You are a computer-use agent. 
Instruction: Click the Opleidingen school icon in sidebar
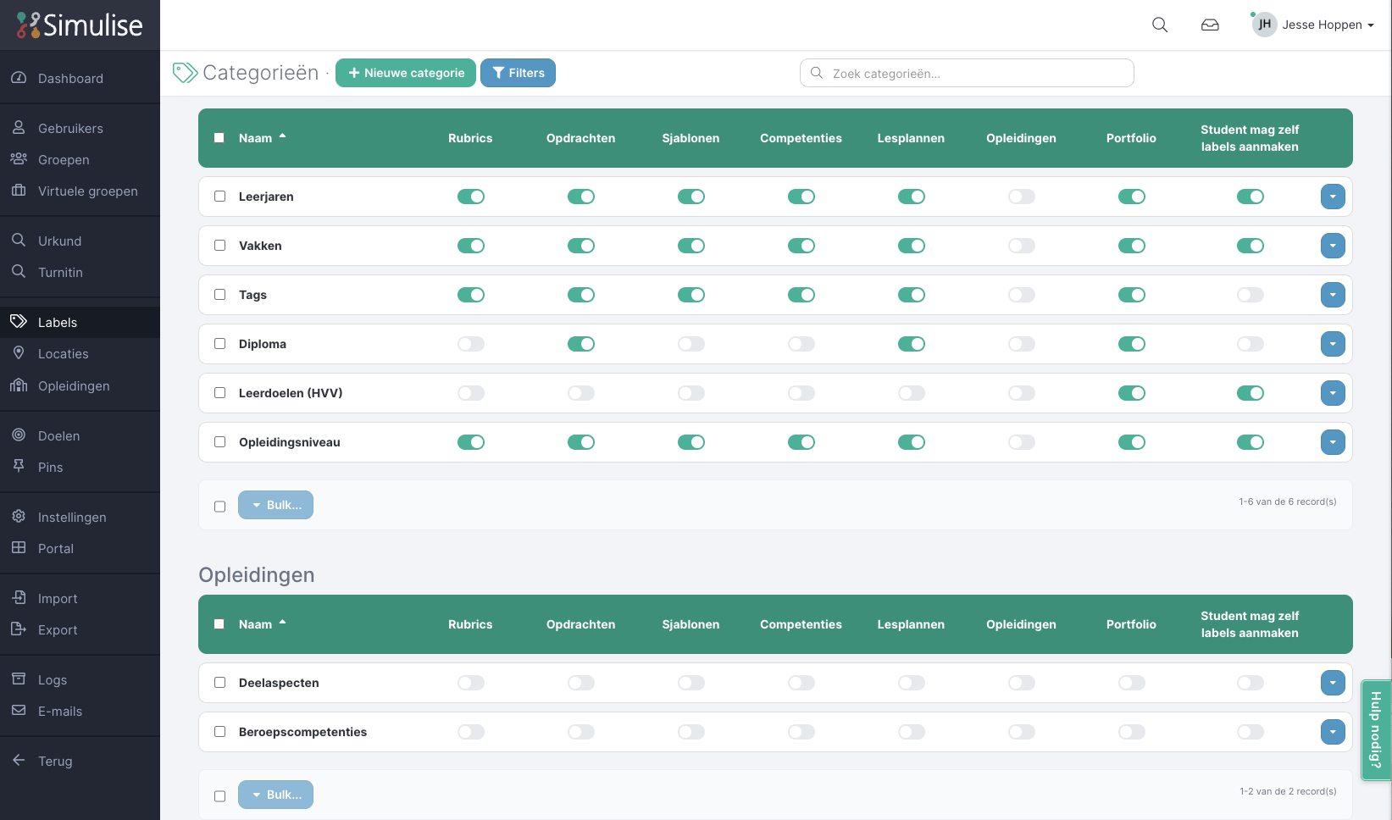[x=19, y=385]
